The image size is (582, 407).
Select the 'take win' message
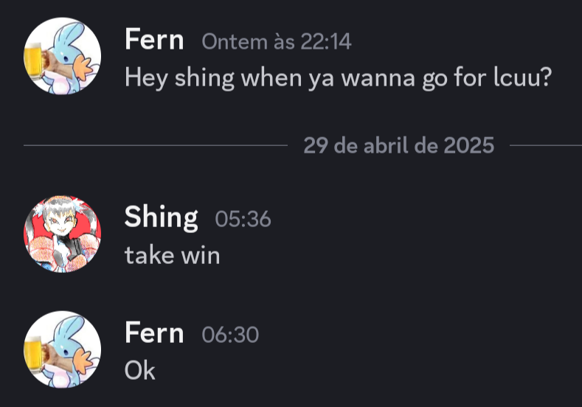[x=172, y=255]
